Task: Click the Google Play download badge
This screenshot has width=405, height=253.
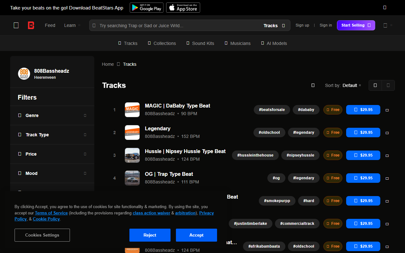Action: 146,8
